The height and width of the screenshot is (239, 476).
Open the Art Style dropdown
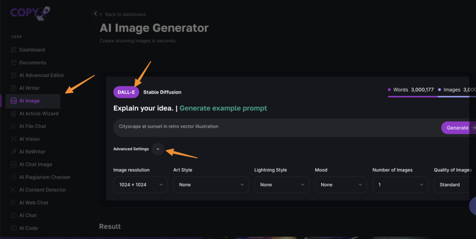[211, 185]
